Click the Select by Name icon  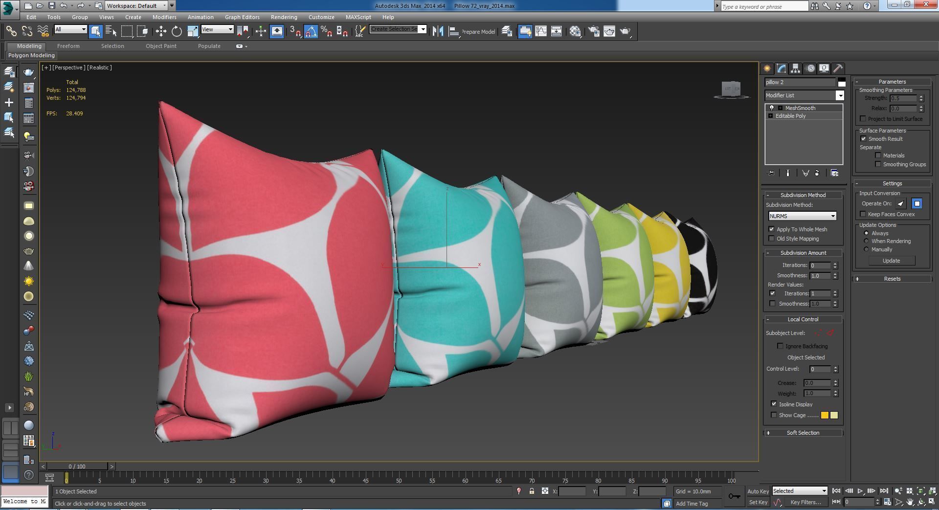[x=111, y=31]
